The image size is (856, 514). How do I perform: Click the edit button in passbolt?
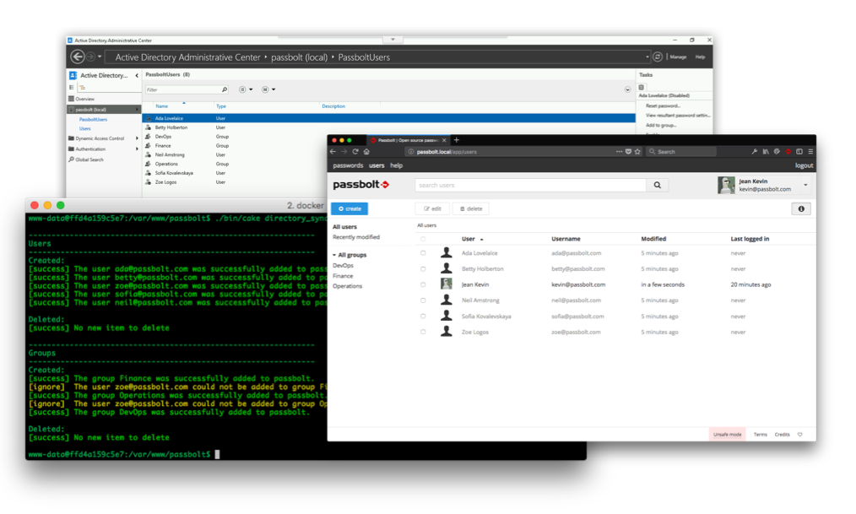pos(432,208)
